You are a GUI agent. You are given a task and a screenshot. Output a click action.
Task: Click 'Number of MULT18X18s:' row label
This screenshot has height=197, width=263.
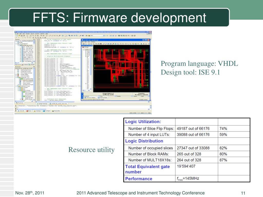(x=150, y=160)
